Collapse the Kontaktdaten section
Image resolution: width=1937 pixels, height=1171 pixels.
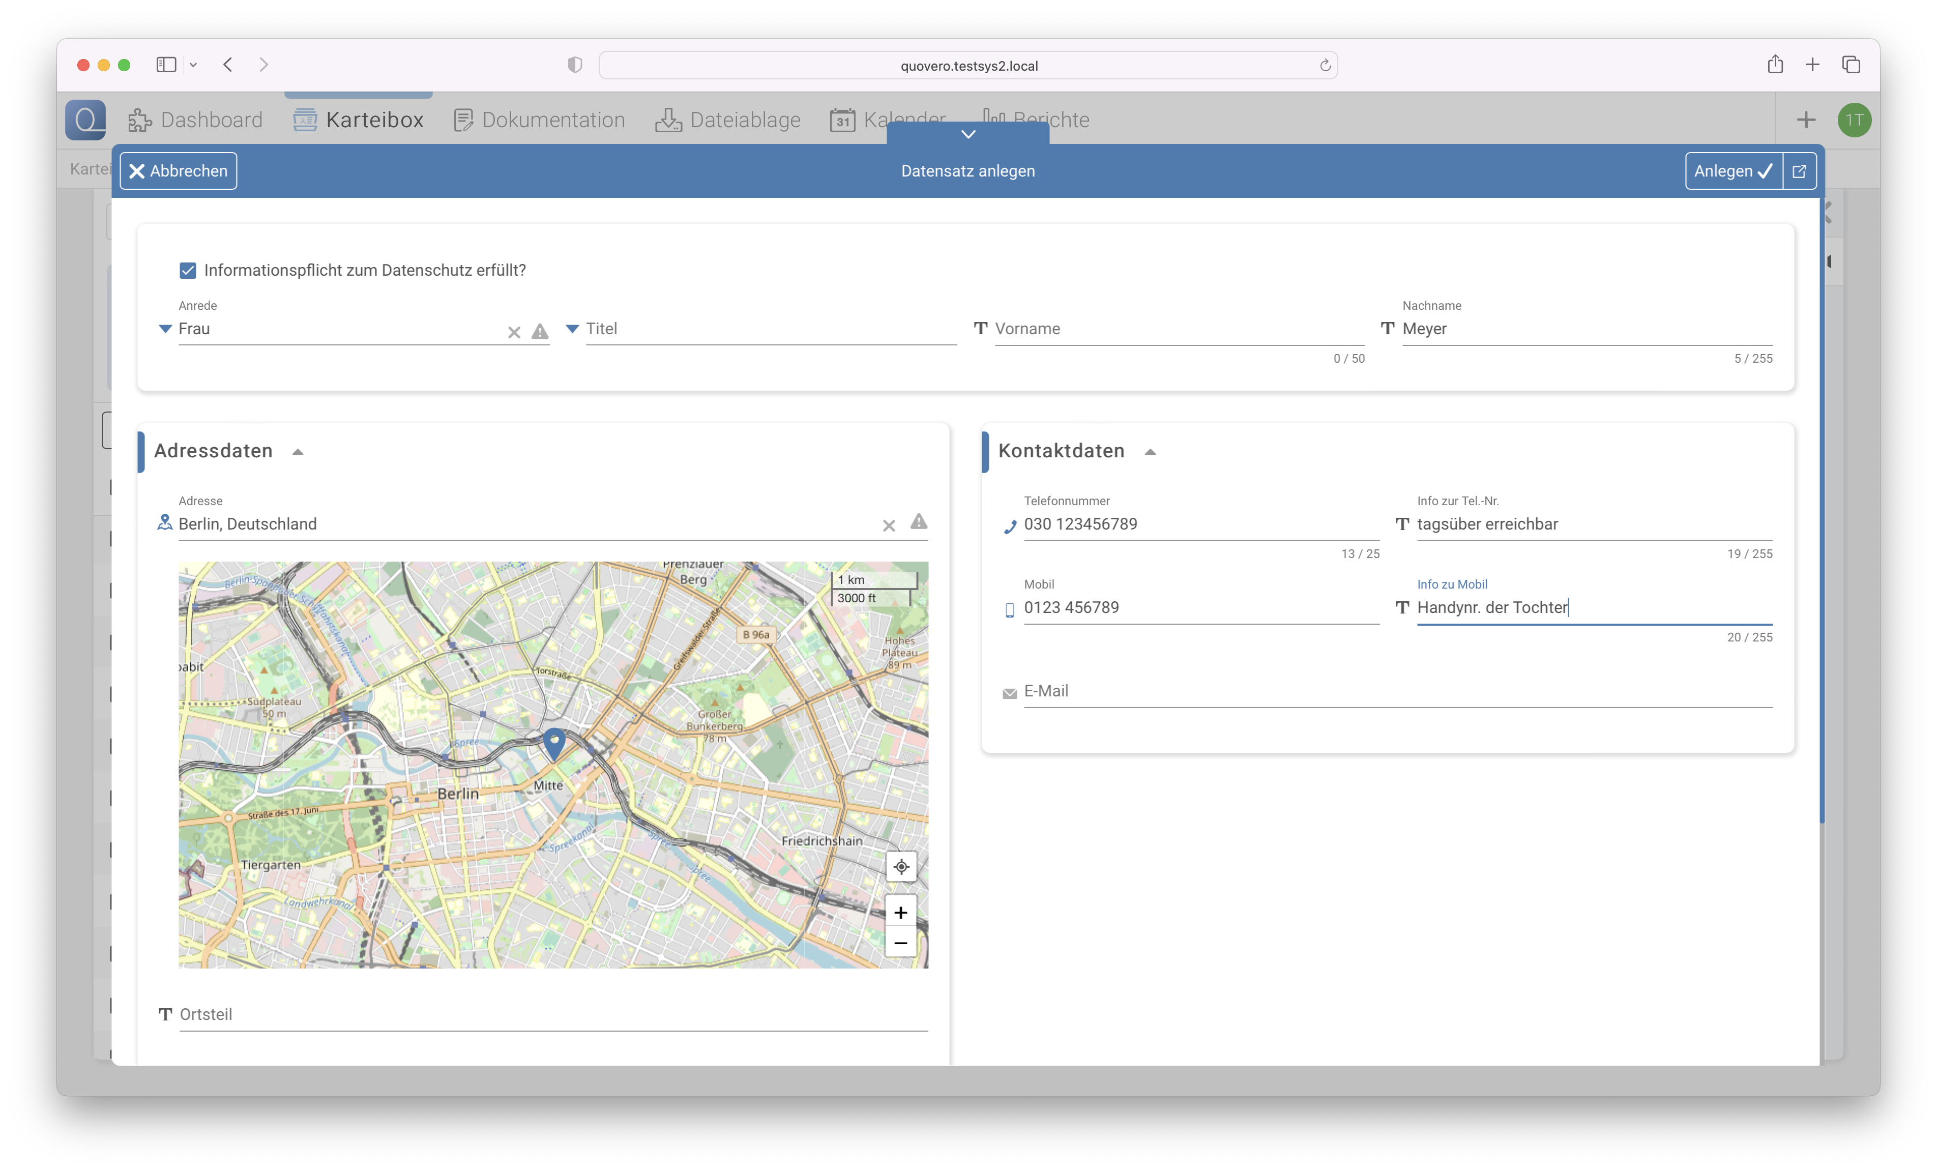click(1150, 452)
